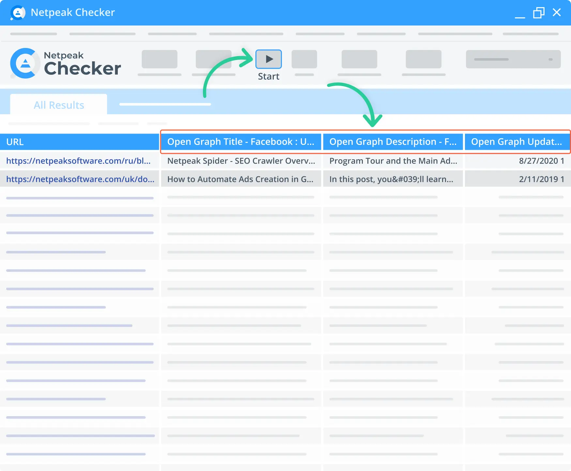571x471 pixels.
Task: Open the wide dropdown at the toolbar's right end
Action: click(x=513, y=59)
